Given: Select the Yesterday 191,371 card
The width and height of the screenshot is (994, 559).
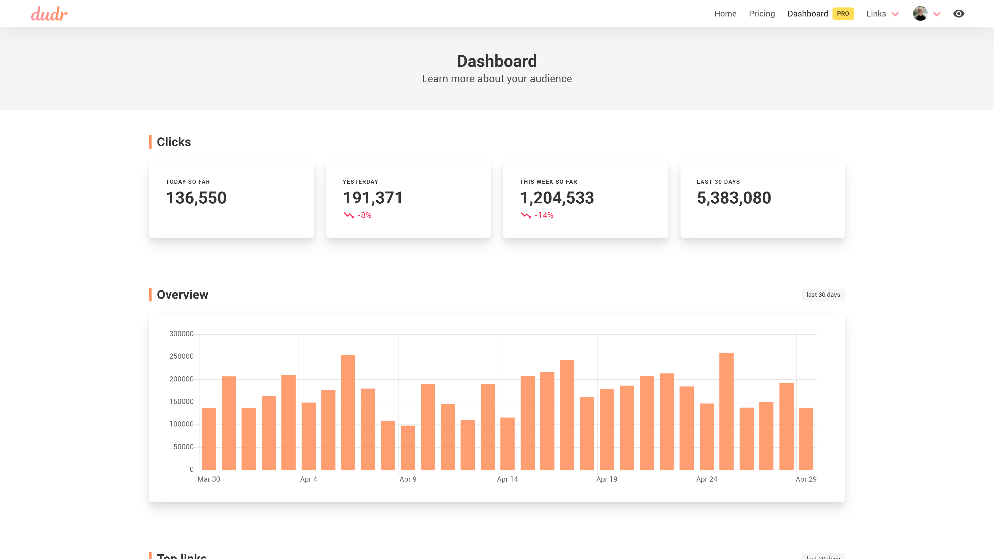Looking at the screenshot, I should 408,200.
